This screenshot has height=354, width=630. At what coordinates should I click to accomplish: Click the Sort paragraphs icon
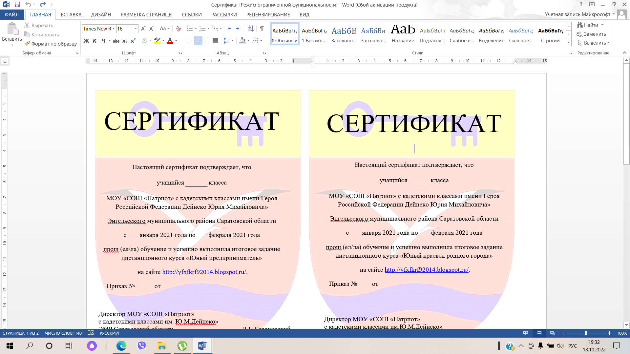tap(251, 29)
